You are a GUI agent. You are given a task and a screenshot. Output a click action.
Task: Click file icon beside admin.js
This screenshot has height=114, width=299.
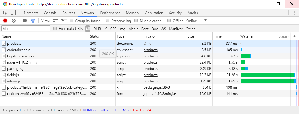tap(4, 81)
